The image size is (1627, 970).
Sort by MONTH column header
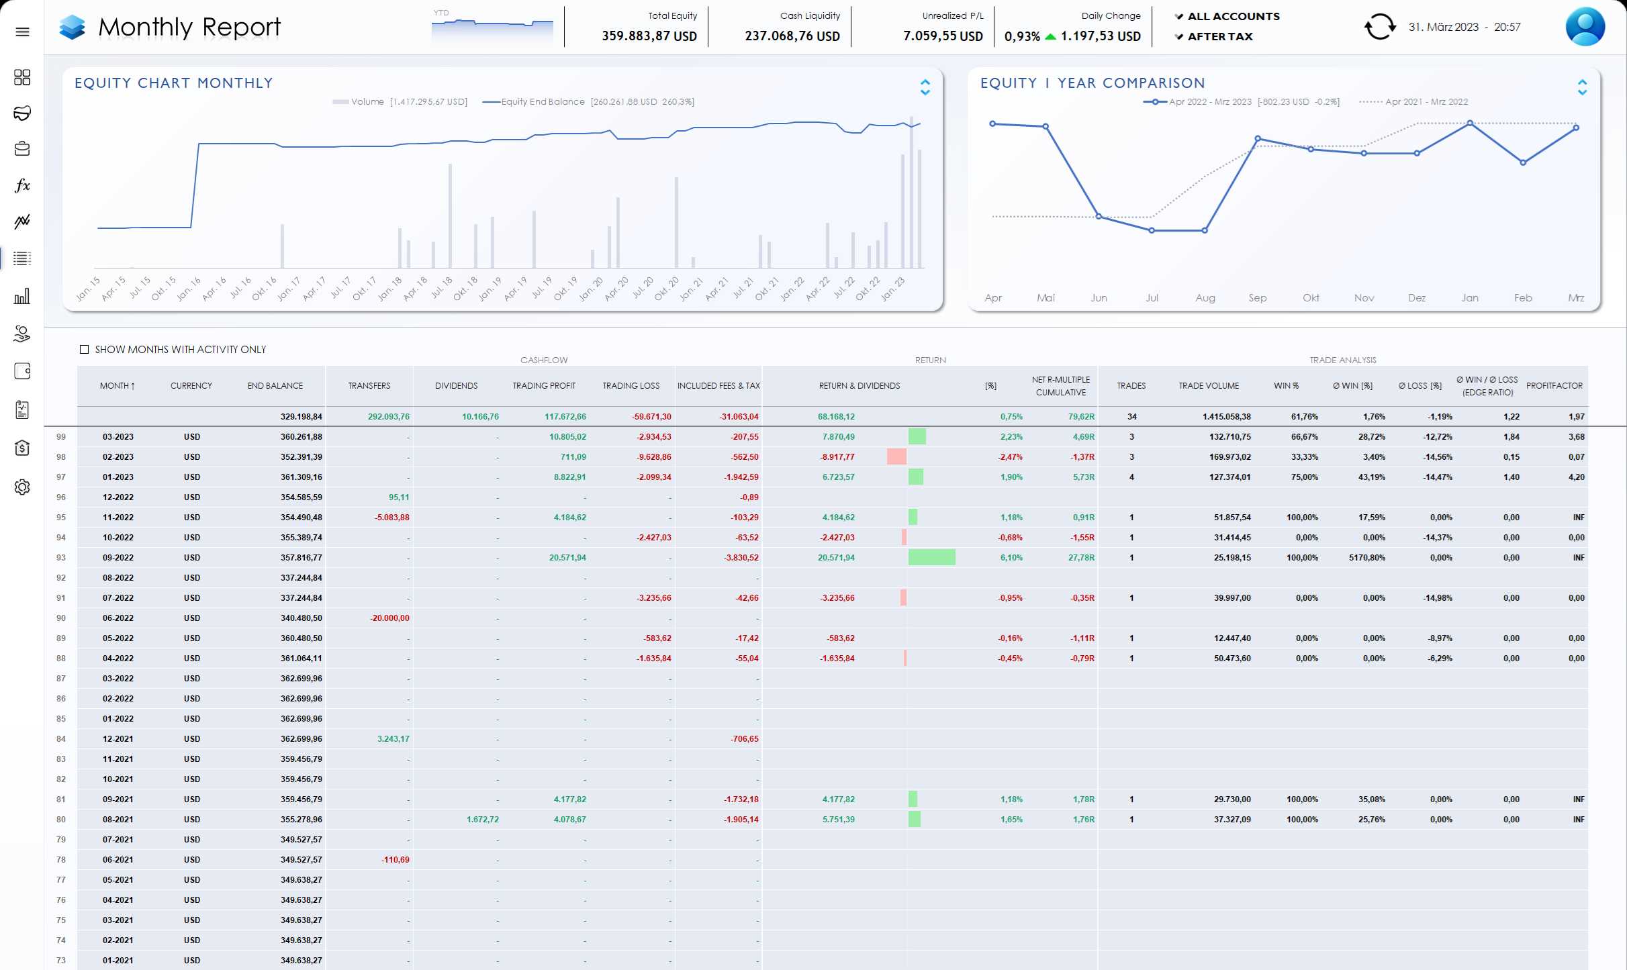click(x=118, y=385)
